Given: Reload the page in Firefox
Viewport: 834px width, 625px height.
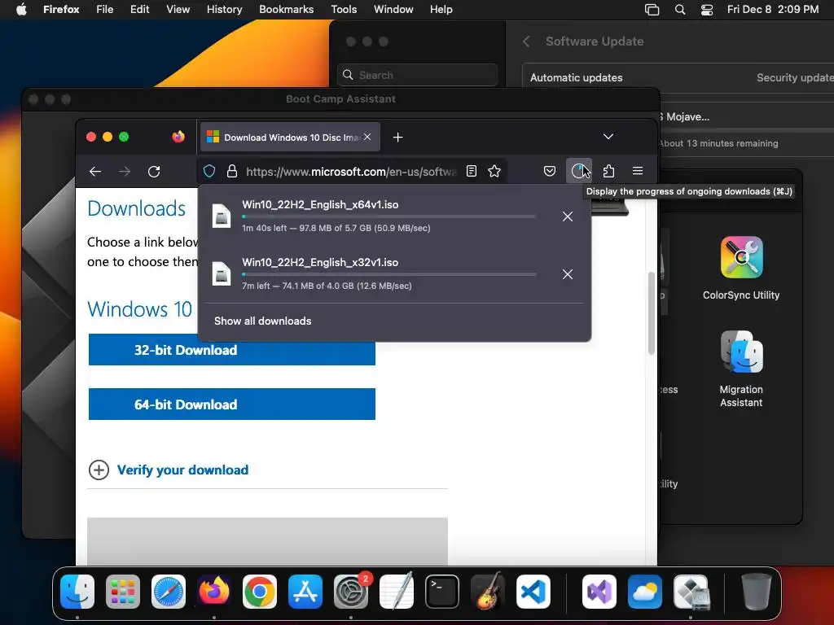Looking at the screenshot, I should pos(154,171).
